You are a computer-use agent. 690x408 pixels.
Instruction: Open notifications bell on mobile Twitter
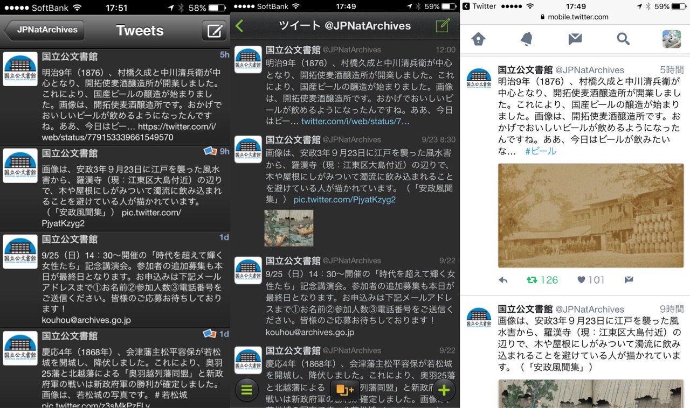click(526, 39)
